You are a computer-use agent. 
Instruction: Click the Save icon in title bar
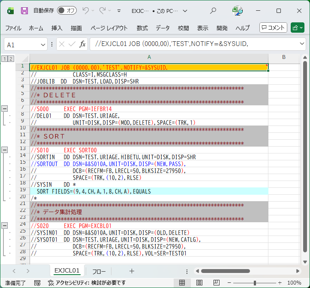point(24,11)
